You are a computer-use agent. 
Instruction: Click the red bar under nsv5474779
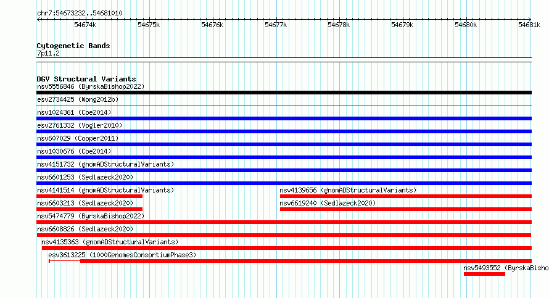(284, 222)
